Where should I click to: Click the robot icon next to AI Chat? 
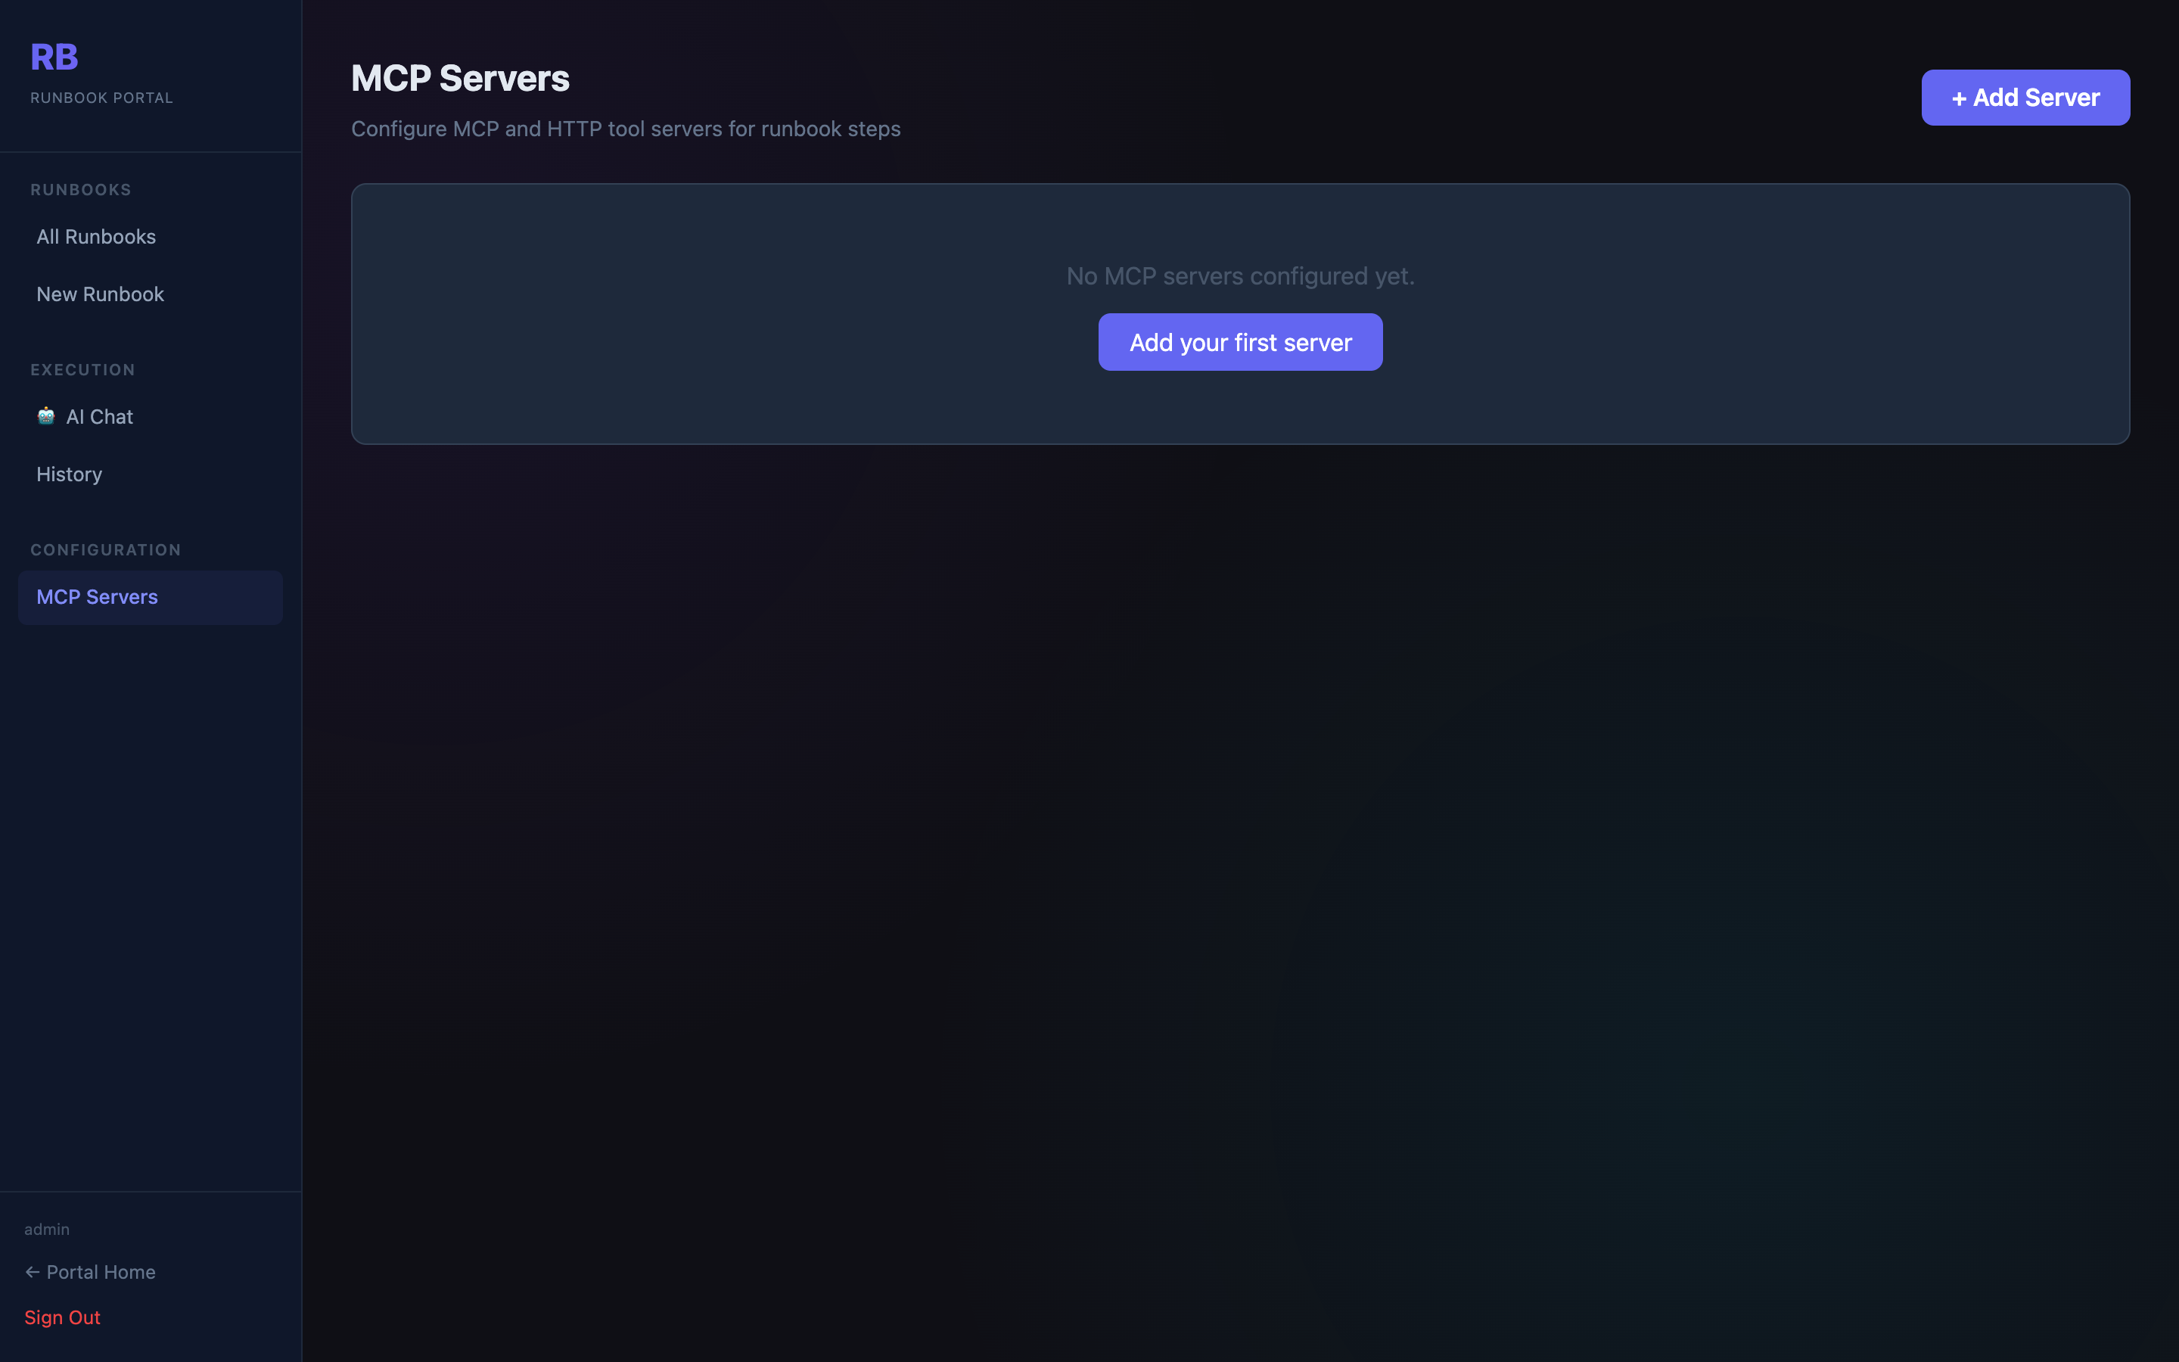(x=46, y=416)
